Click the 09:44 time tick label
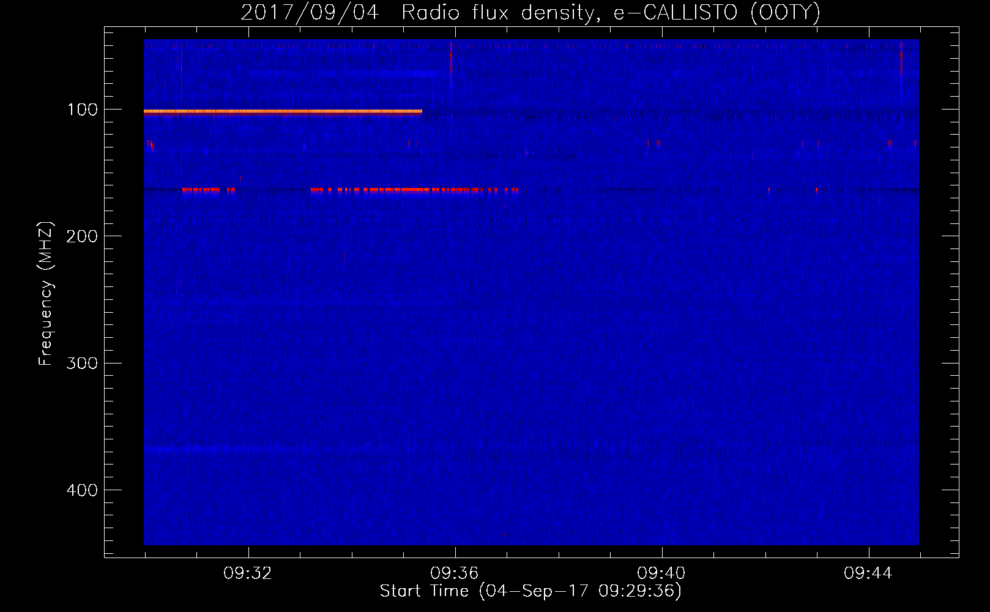This screenshot has width=990, height=612. point(868,573)
